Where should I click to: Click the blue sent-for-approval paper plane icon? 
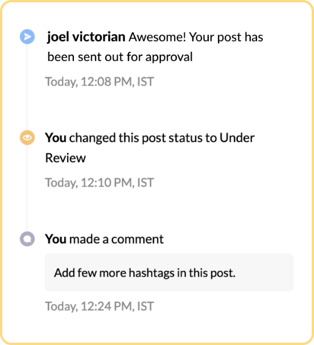pyautogui.click(x=27, y=36)
